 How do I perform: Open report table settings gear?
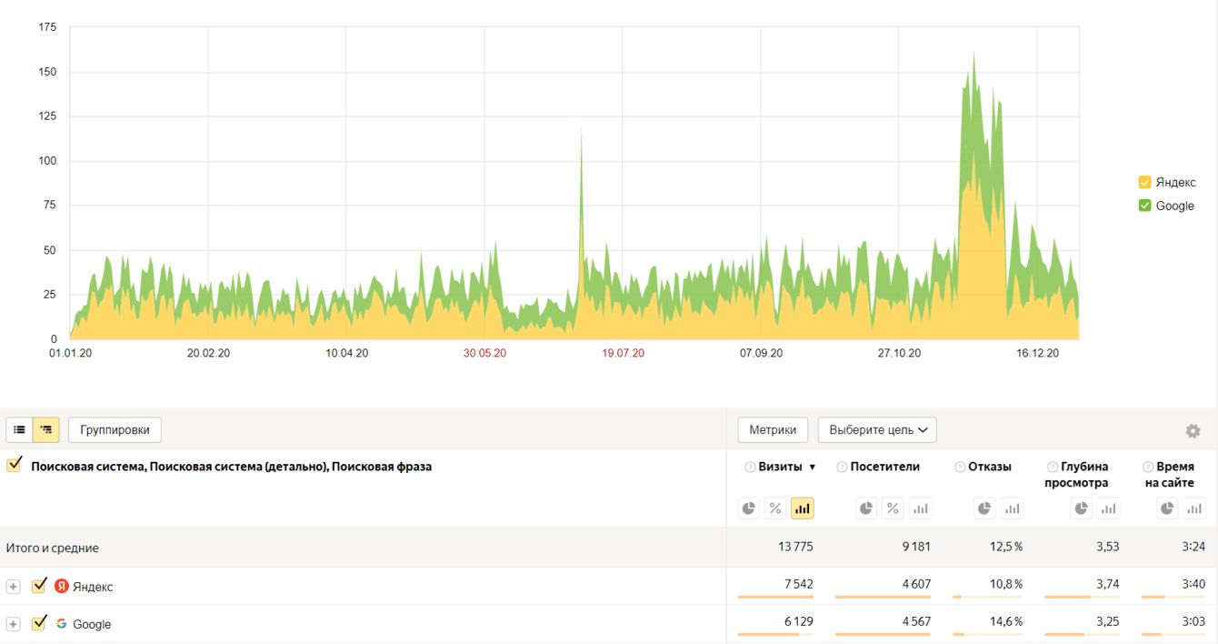point(1193,431)
